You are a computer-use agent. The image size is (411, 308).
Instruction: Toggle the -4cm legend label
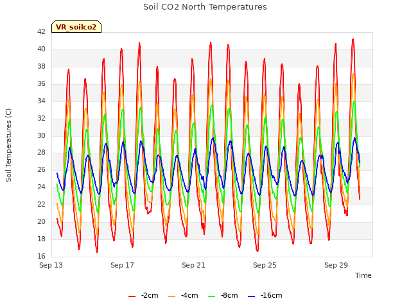pos(189,295)
